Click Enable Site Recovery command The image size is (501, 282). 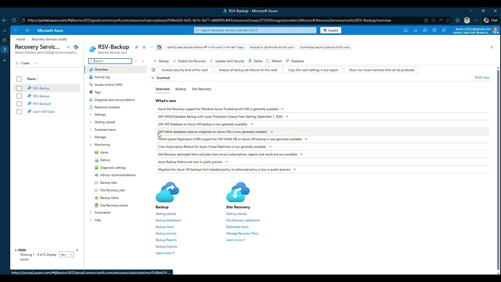pyautogui.click(x=189, y=61)
